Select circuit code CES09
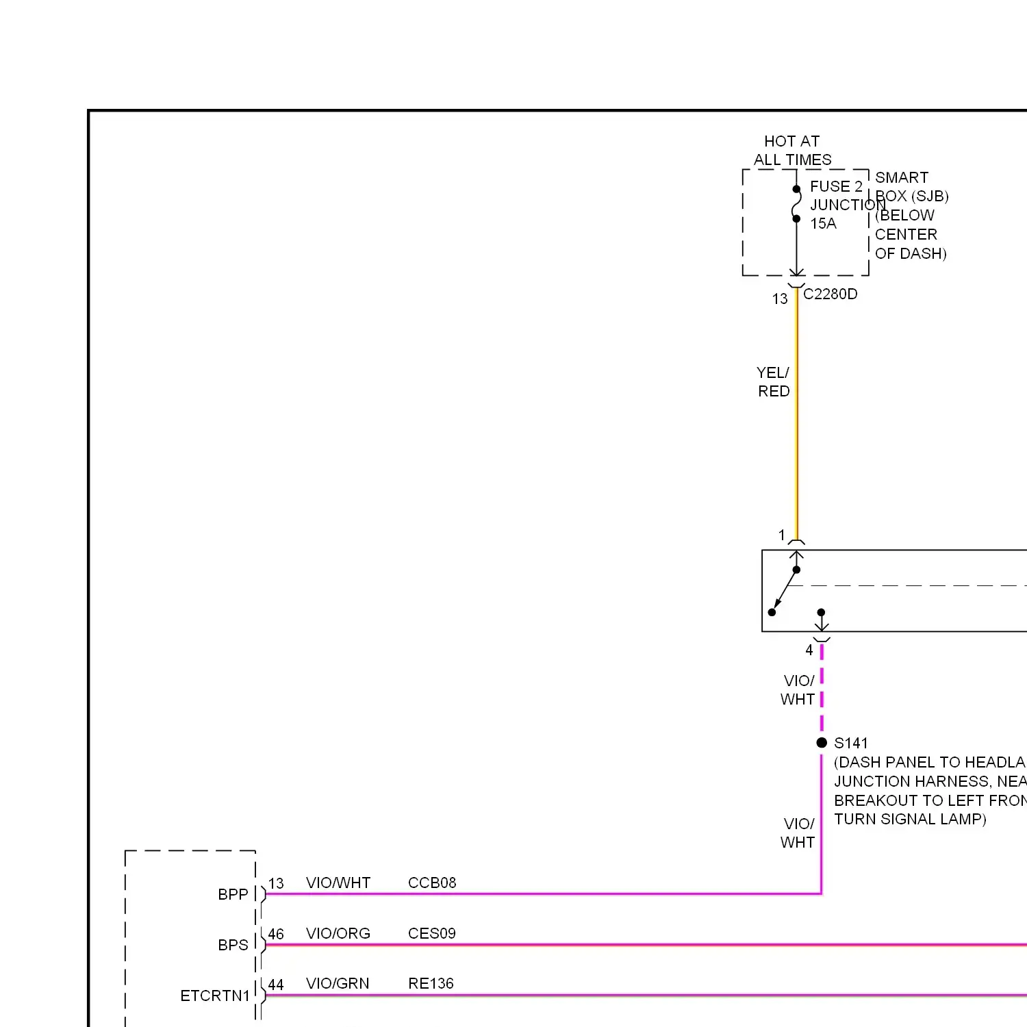 (432, 933)
